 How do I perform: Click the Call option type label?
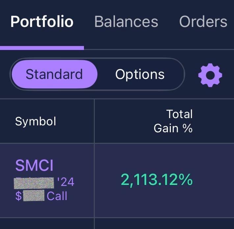point(57,196)
